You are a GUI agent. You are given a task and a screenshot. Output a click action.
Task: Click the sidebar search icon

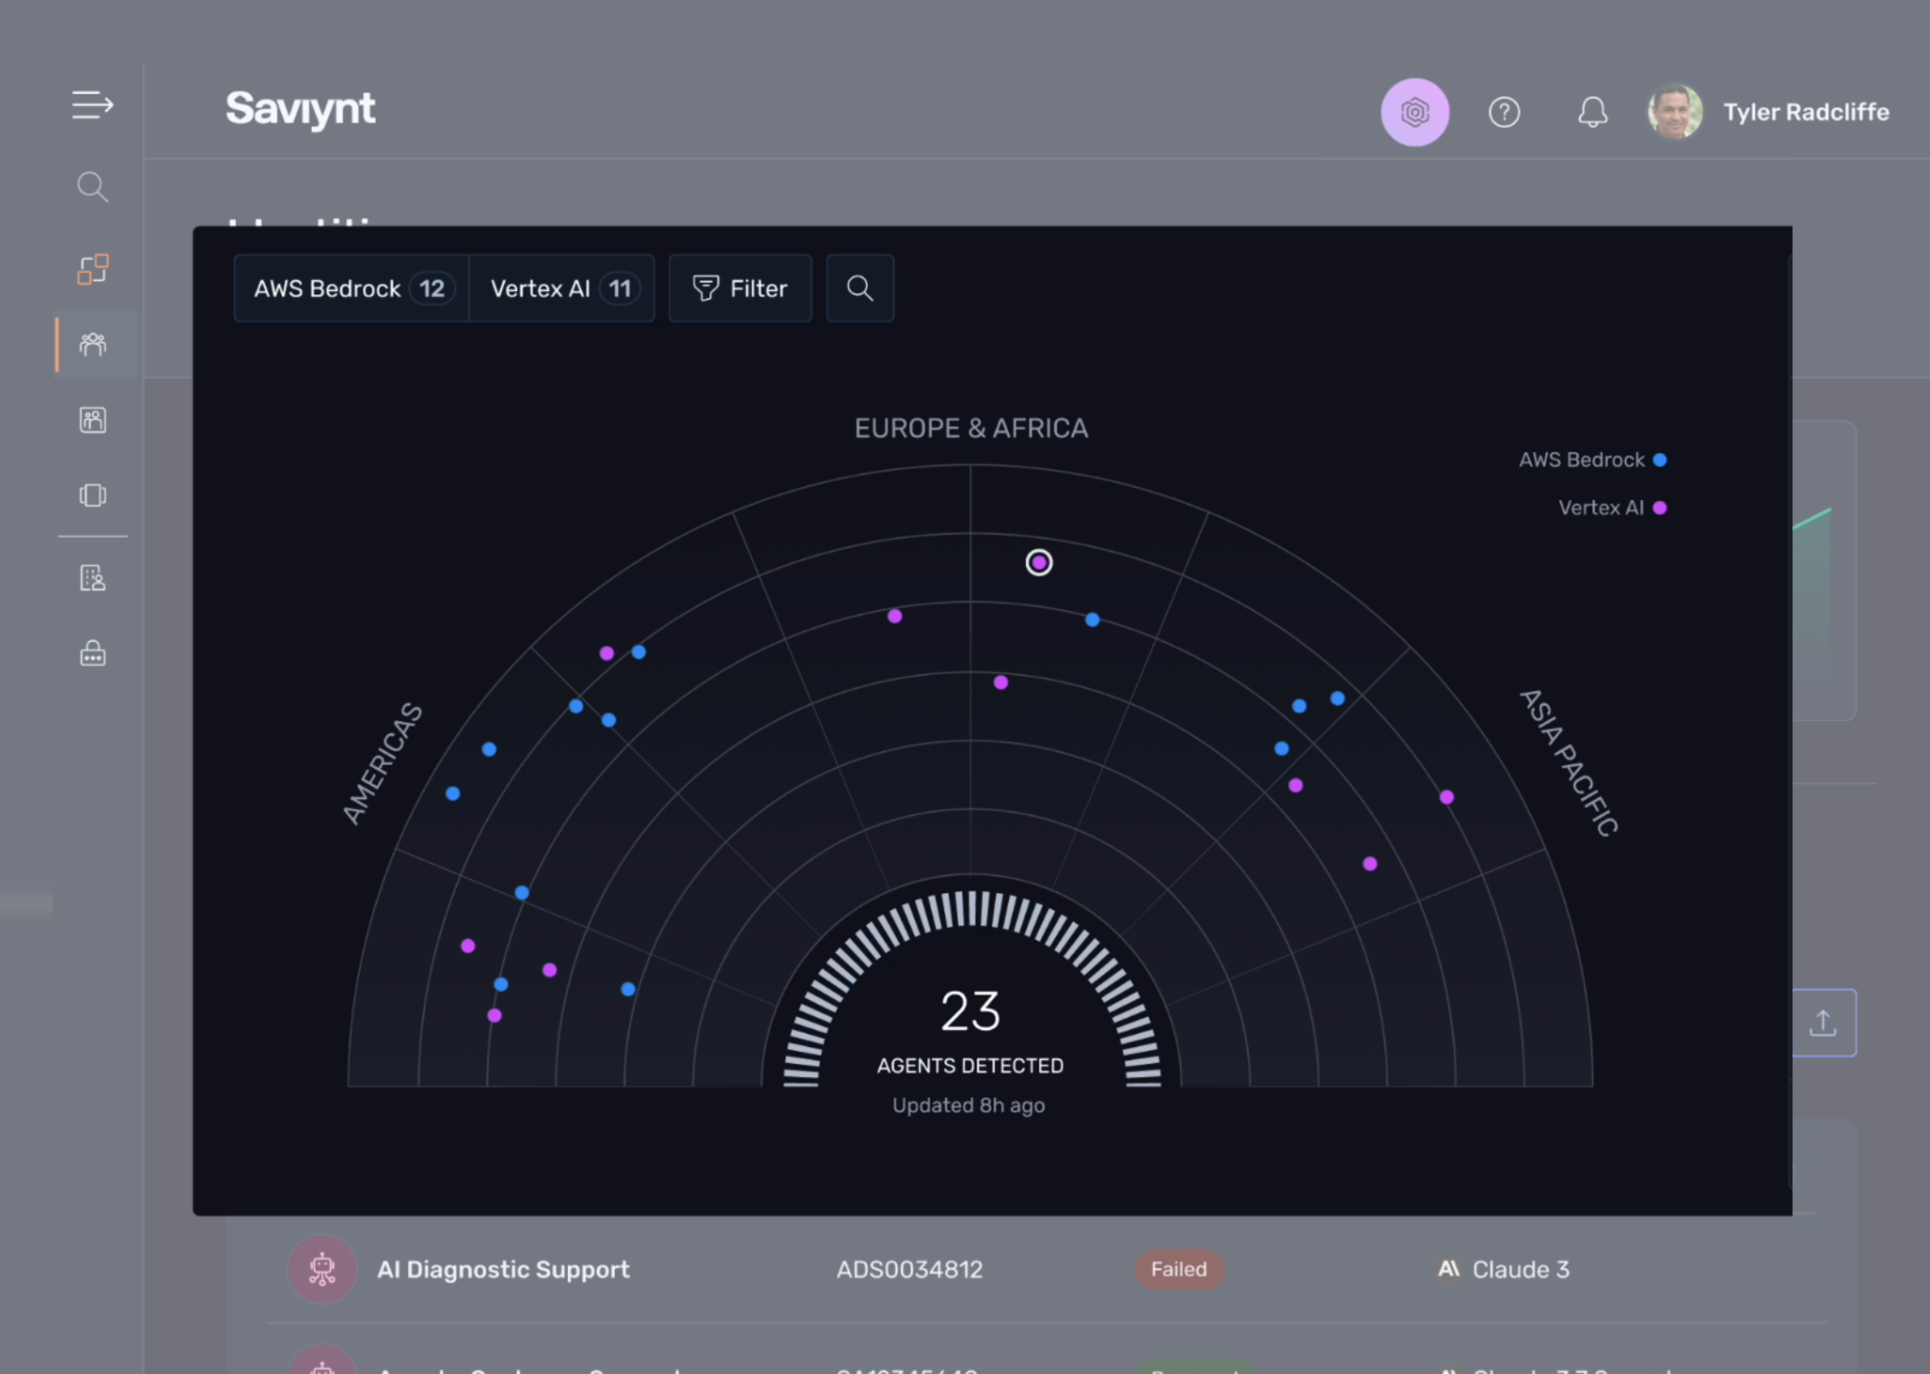tap(92, 187)
